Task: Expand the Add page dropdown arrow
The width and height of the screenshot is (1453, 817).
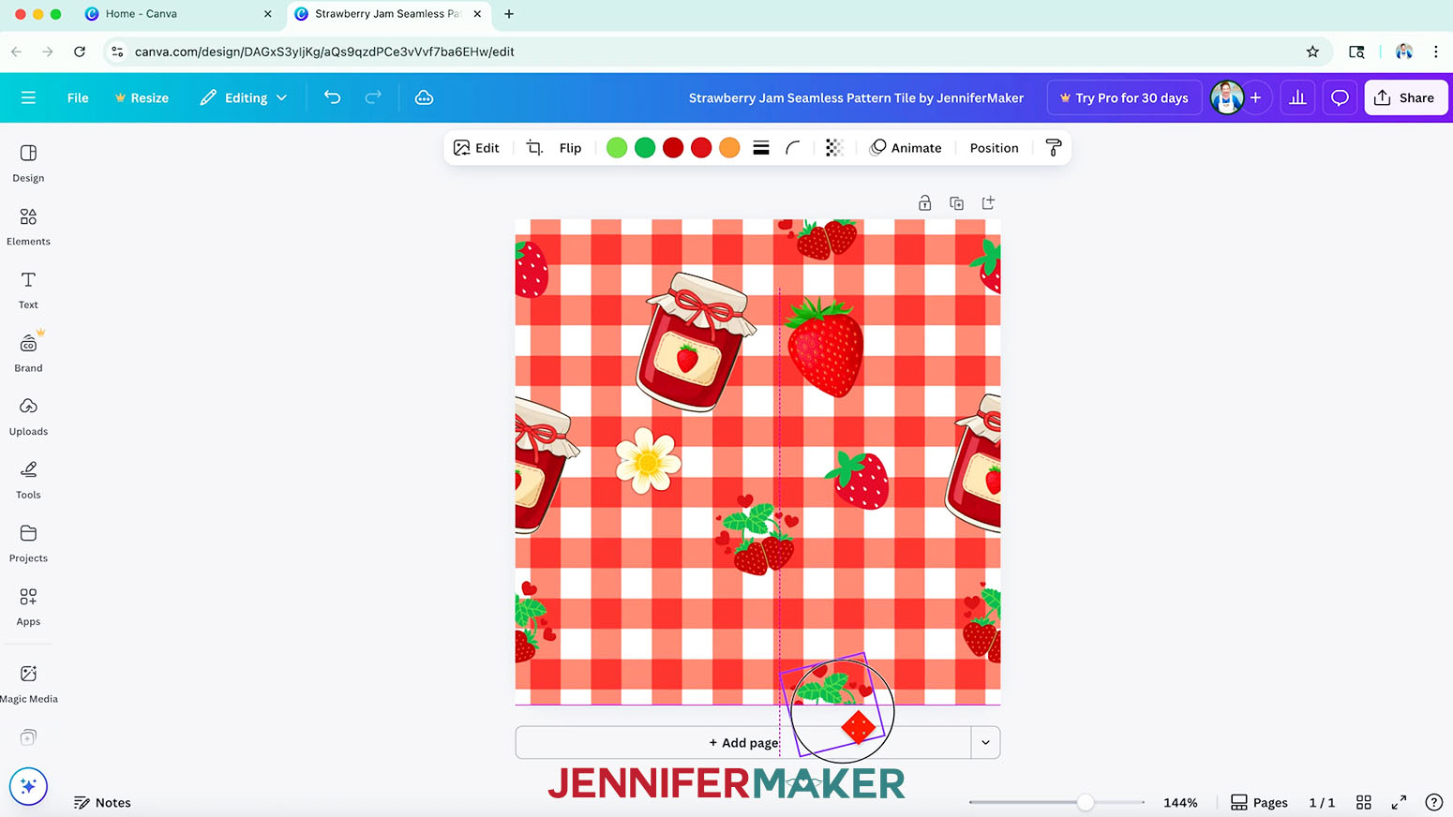Action: pos(985,742)
